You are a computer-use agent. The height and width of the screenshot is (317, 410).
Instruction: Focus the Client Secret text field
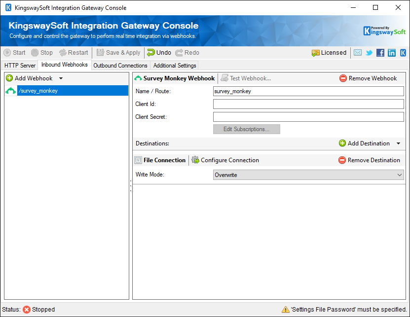click(x=308, y=117)
